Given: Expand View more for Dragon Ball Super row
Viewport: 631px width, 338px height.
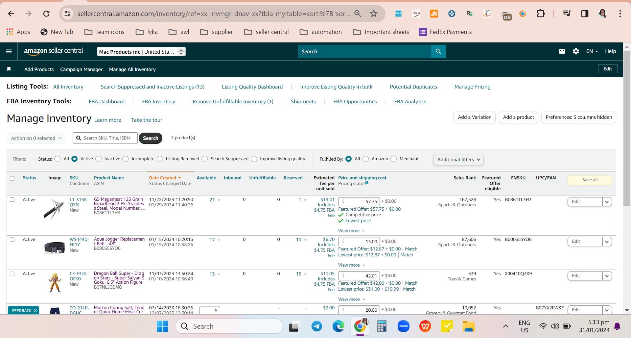Looking at the screenshot, I should coord(352,299).
